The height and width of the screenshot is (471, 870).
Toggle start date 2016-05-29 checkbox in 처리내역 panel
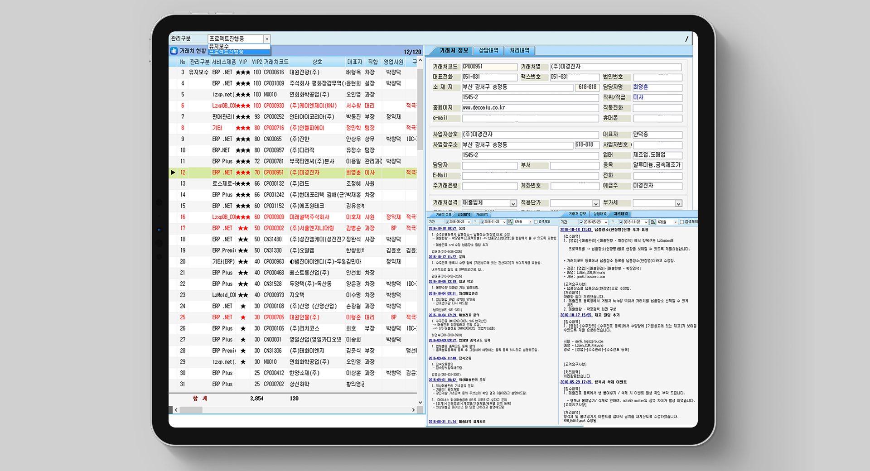click(x=581, y=222)
